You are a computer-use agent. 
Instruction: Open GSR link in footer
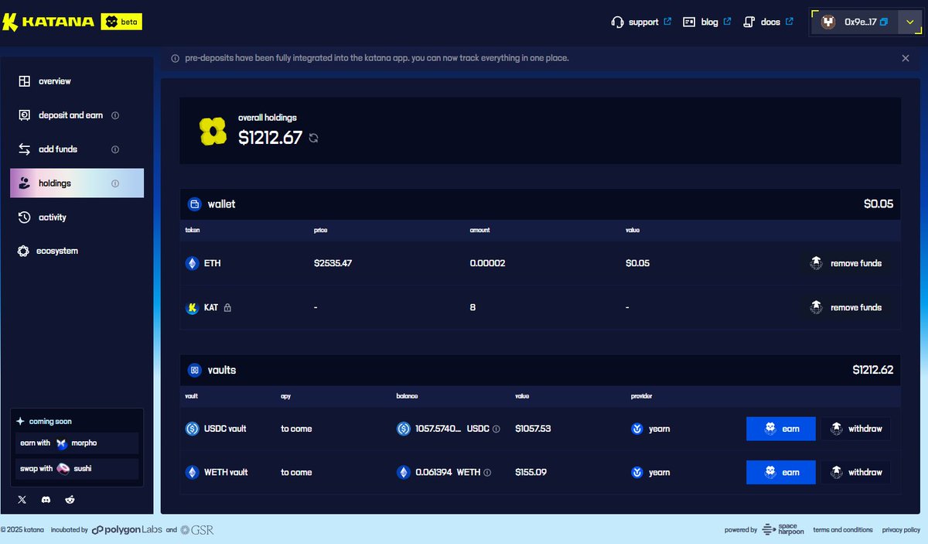coord(196,530)
